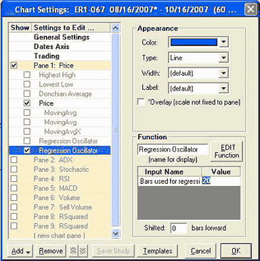Click the Templates button
This screenshot has height=261, width=260.
[x=158, y=251]
